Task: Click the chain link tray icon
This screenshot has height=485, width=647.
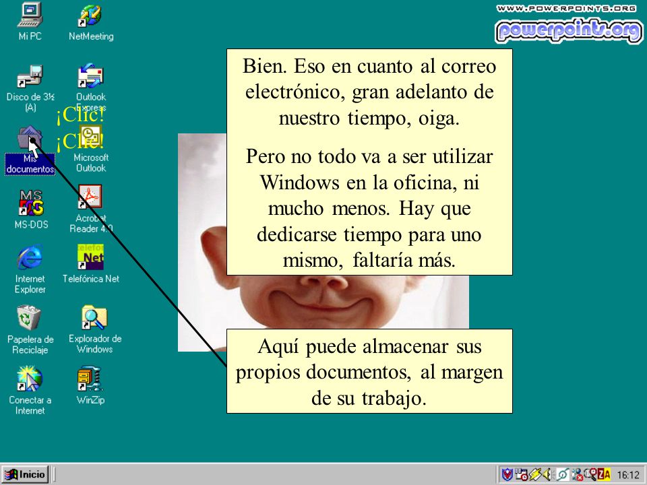Action: click(563, 475)
